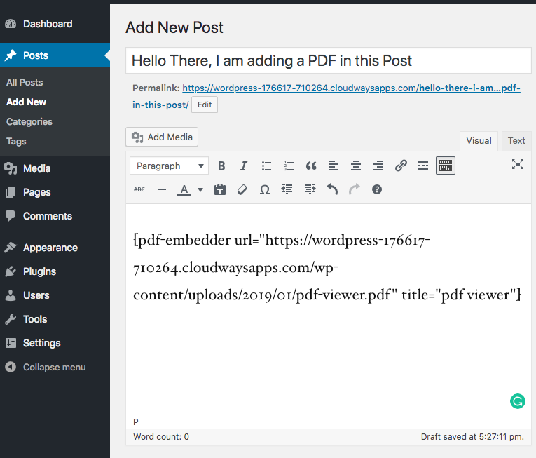
Task: Switch to the Text editor tab
Action: pyautogui.click(x=516, y=141)
